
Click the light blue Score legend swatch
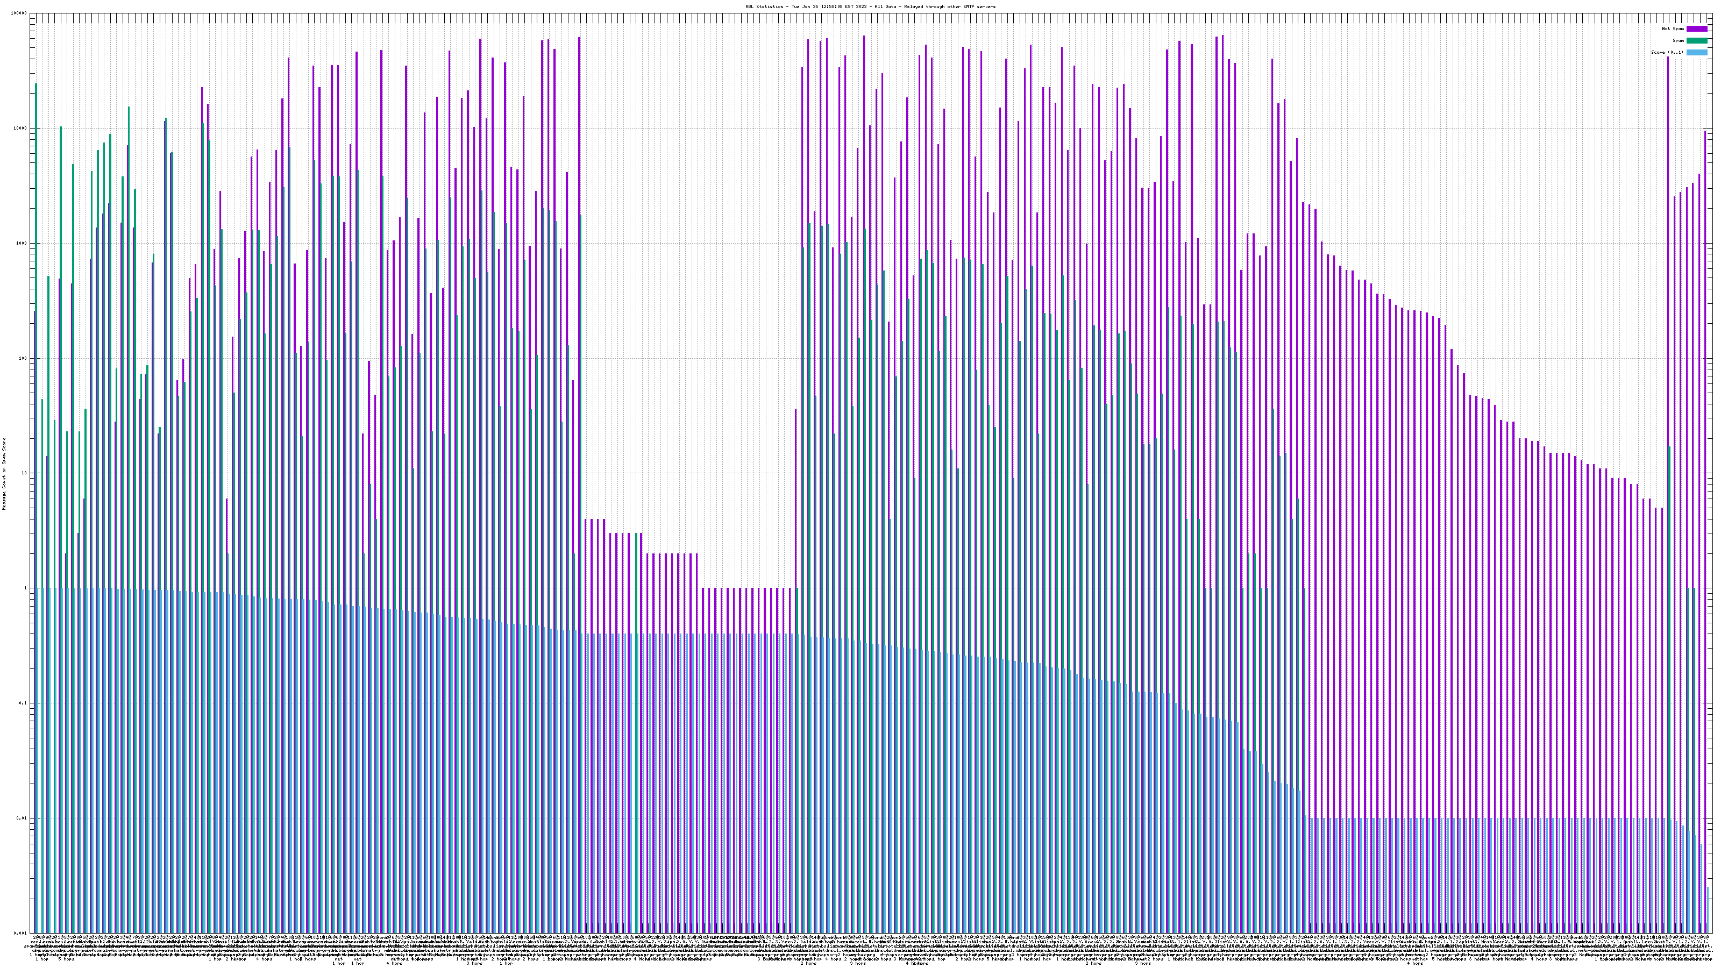(x=1696, y=52)
